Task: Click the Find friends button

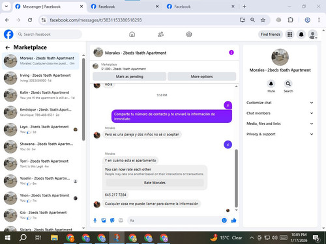Action: [271, 34]
